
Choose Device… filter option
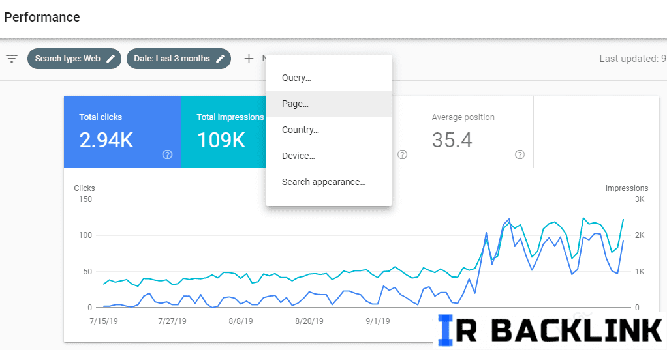298,156
